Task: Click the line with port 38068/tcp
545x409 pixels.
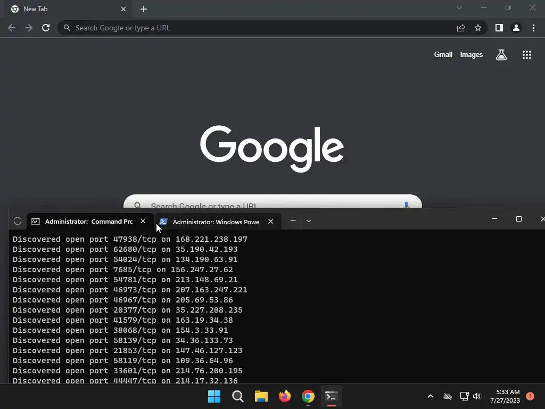Action: pyautogui.click(x=120, y=330)
